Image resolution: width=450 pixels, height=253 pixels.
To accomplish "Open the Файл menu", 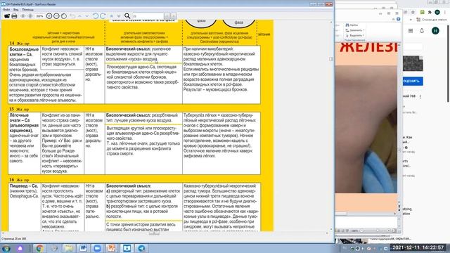I will (6, 9).
